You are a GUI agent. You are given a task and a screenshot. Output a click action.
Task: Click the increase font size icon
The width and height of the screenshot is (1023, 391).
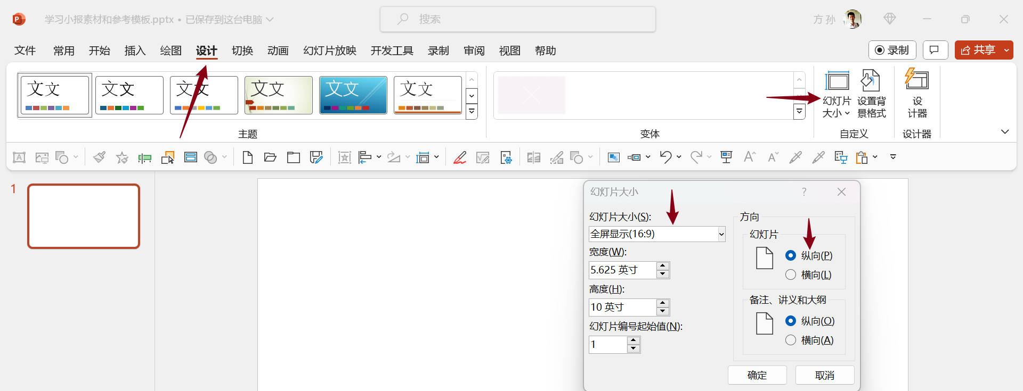point(749,157)
